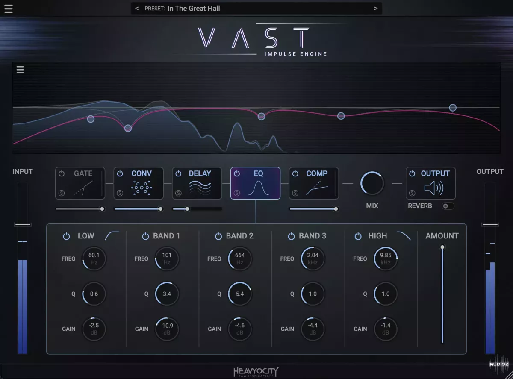Image resolution: width=513 pixels, height=379 pixels.
Task: Click the HIGH band low-pass shape icon
Action: [404, 236]
